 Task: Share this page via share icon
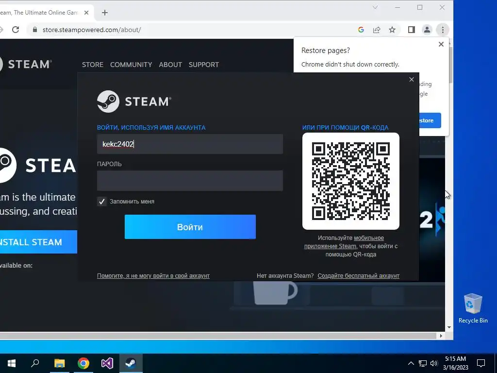click(x=377, y=30)
